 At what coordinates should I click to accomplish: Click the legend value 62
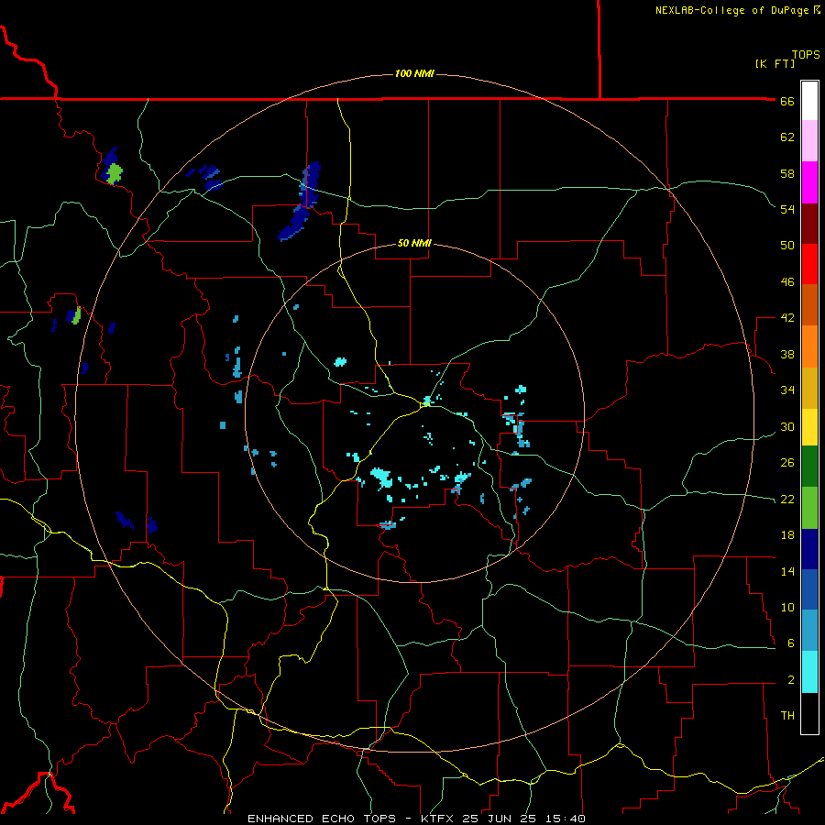(787, 137)
